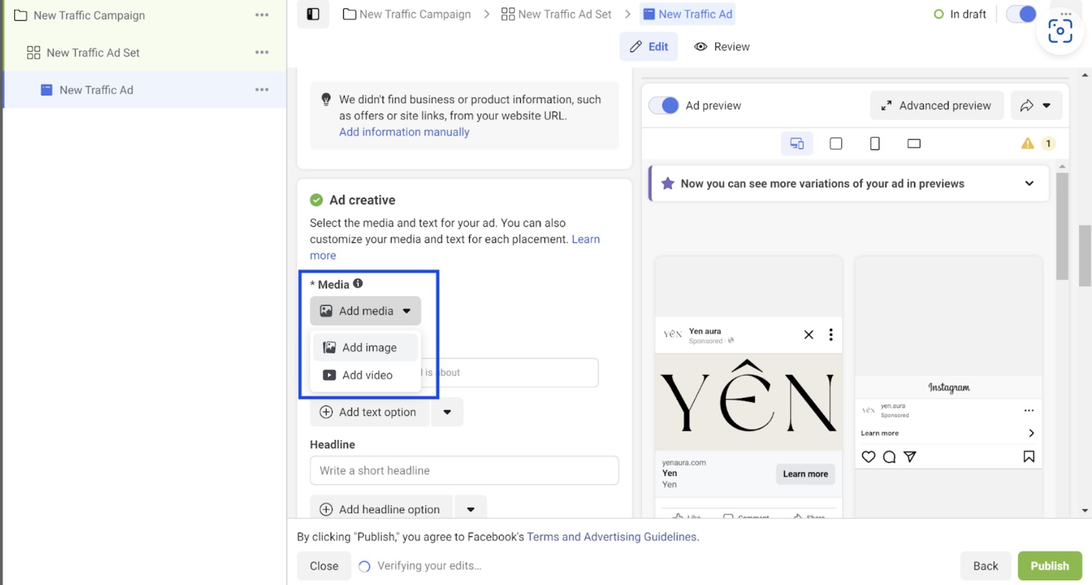Click the three-dot menu beside New Traffic Ad
The width and height of the screenshot is (1092, 585).
click(262, 89)
